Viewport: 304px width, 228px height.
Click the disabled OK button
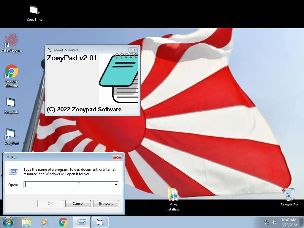coord(50,204)
